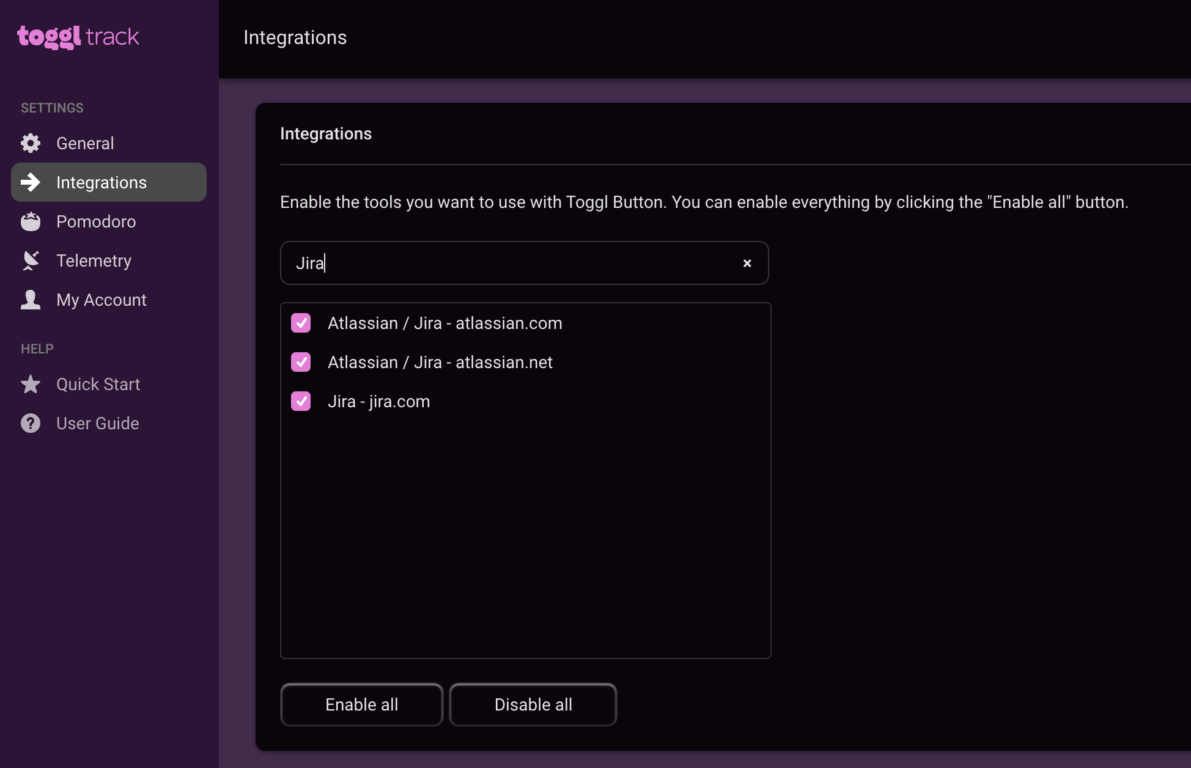1191x768 pixels.
Task: Click Enable all integrations button
Action: (x=361, y=704)
